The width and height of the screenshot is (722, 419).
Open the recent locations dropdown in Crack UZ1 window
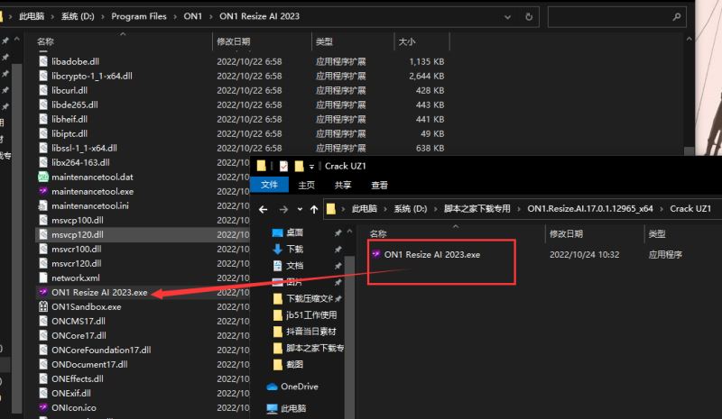click(x=300, y=209)
